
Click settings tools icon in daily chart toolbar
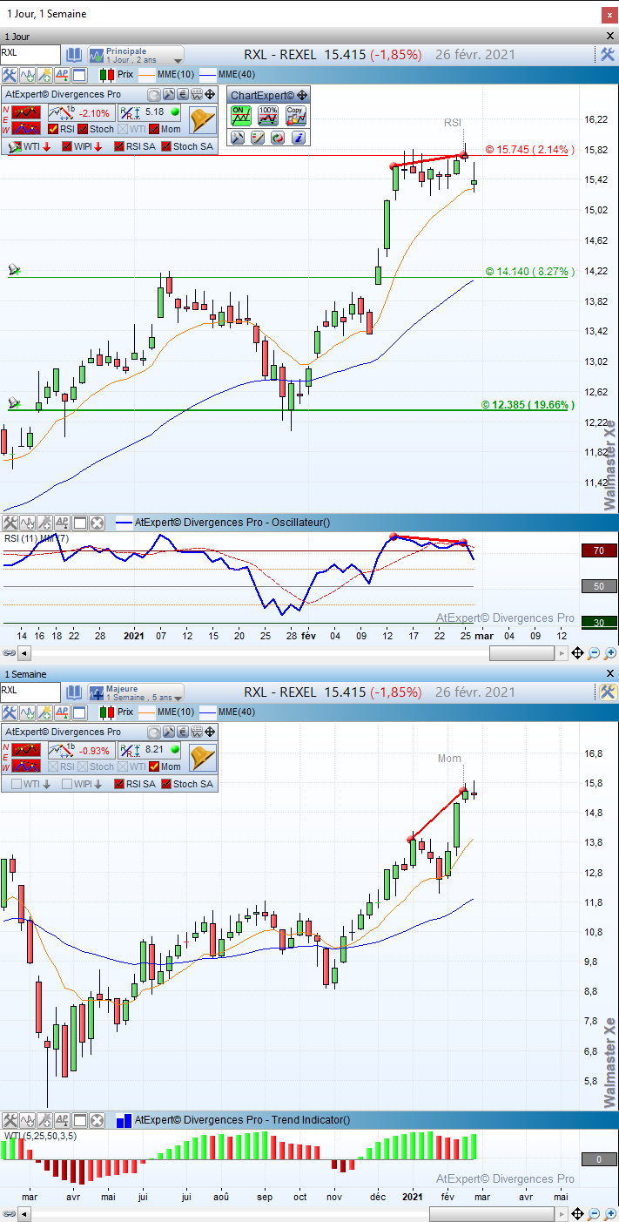10,76
